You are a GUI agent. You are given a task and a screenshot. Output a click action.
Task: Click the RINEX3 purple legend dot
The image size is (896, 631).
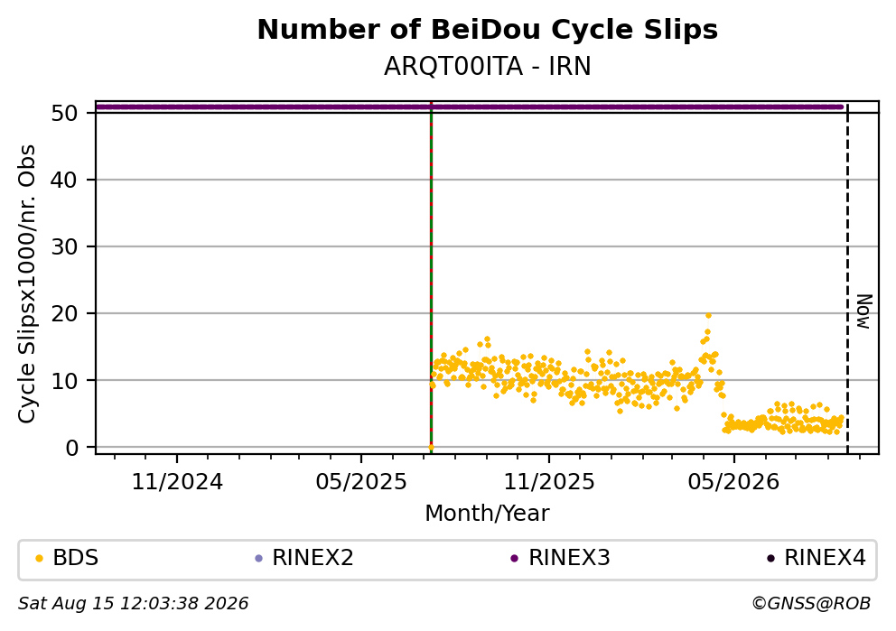(514, 559)
